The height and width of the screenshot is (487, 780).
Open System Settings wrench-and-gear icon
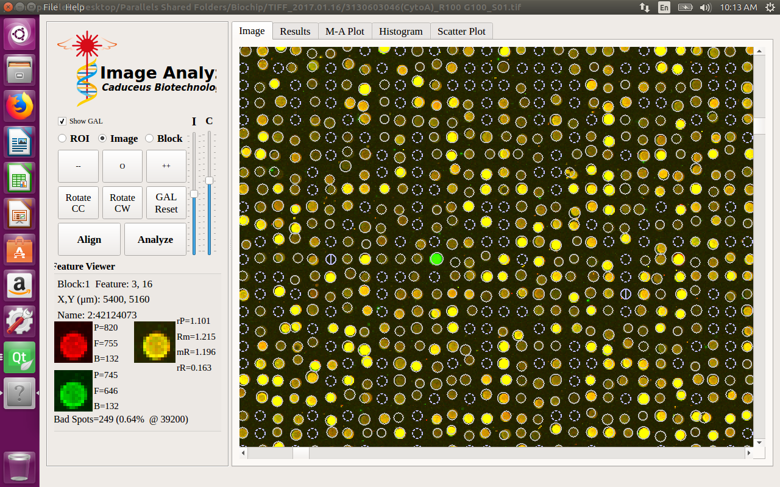coord(20,322)
